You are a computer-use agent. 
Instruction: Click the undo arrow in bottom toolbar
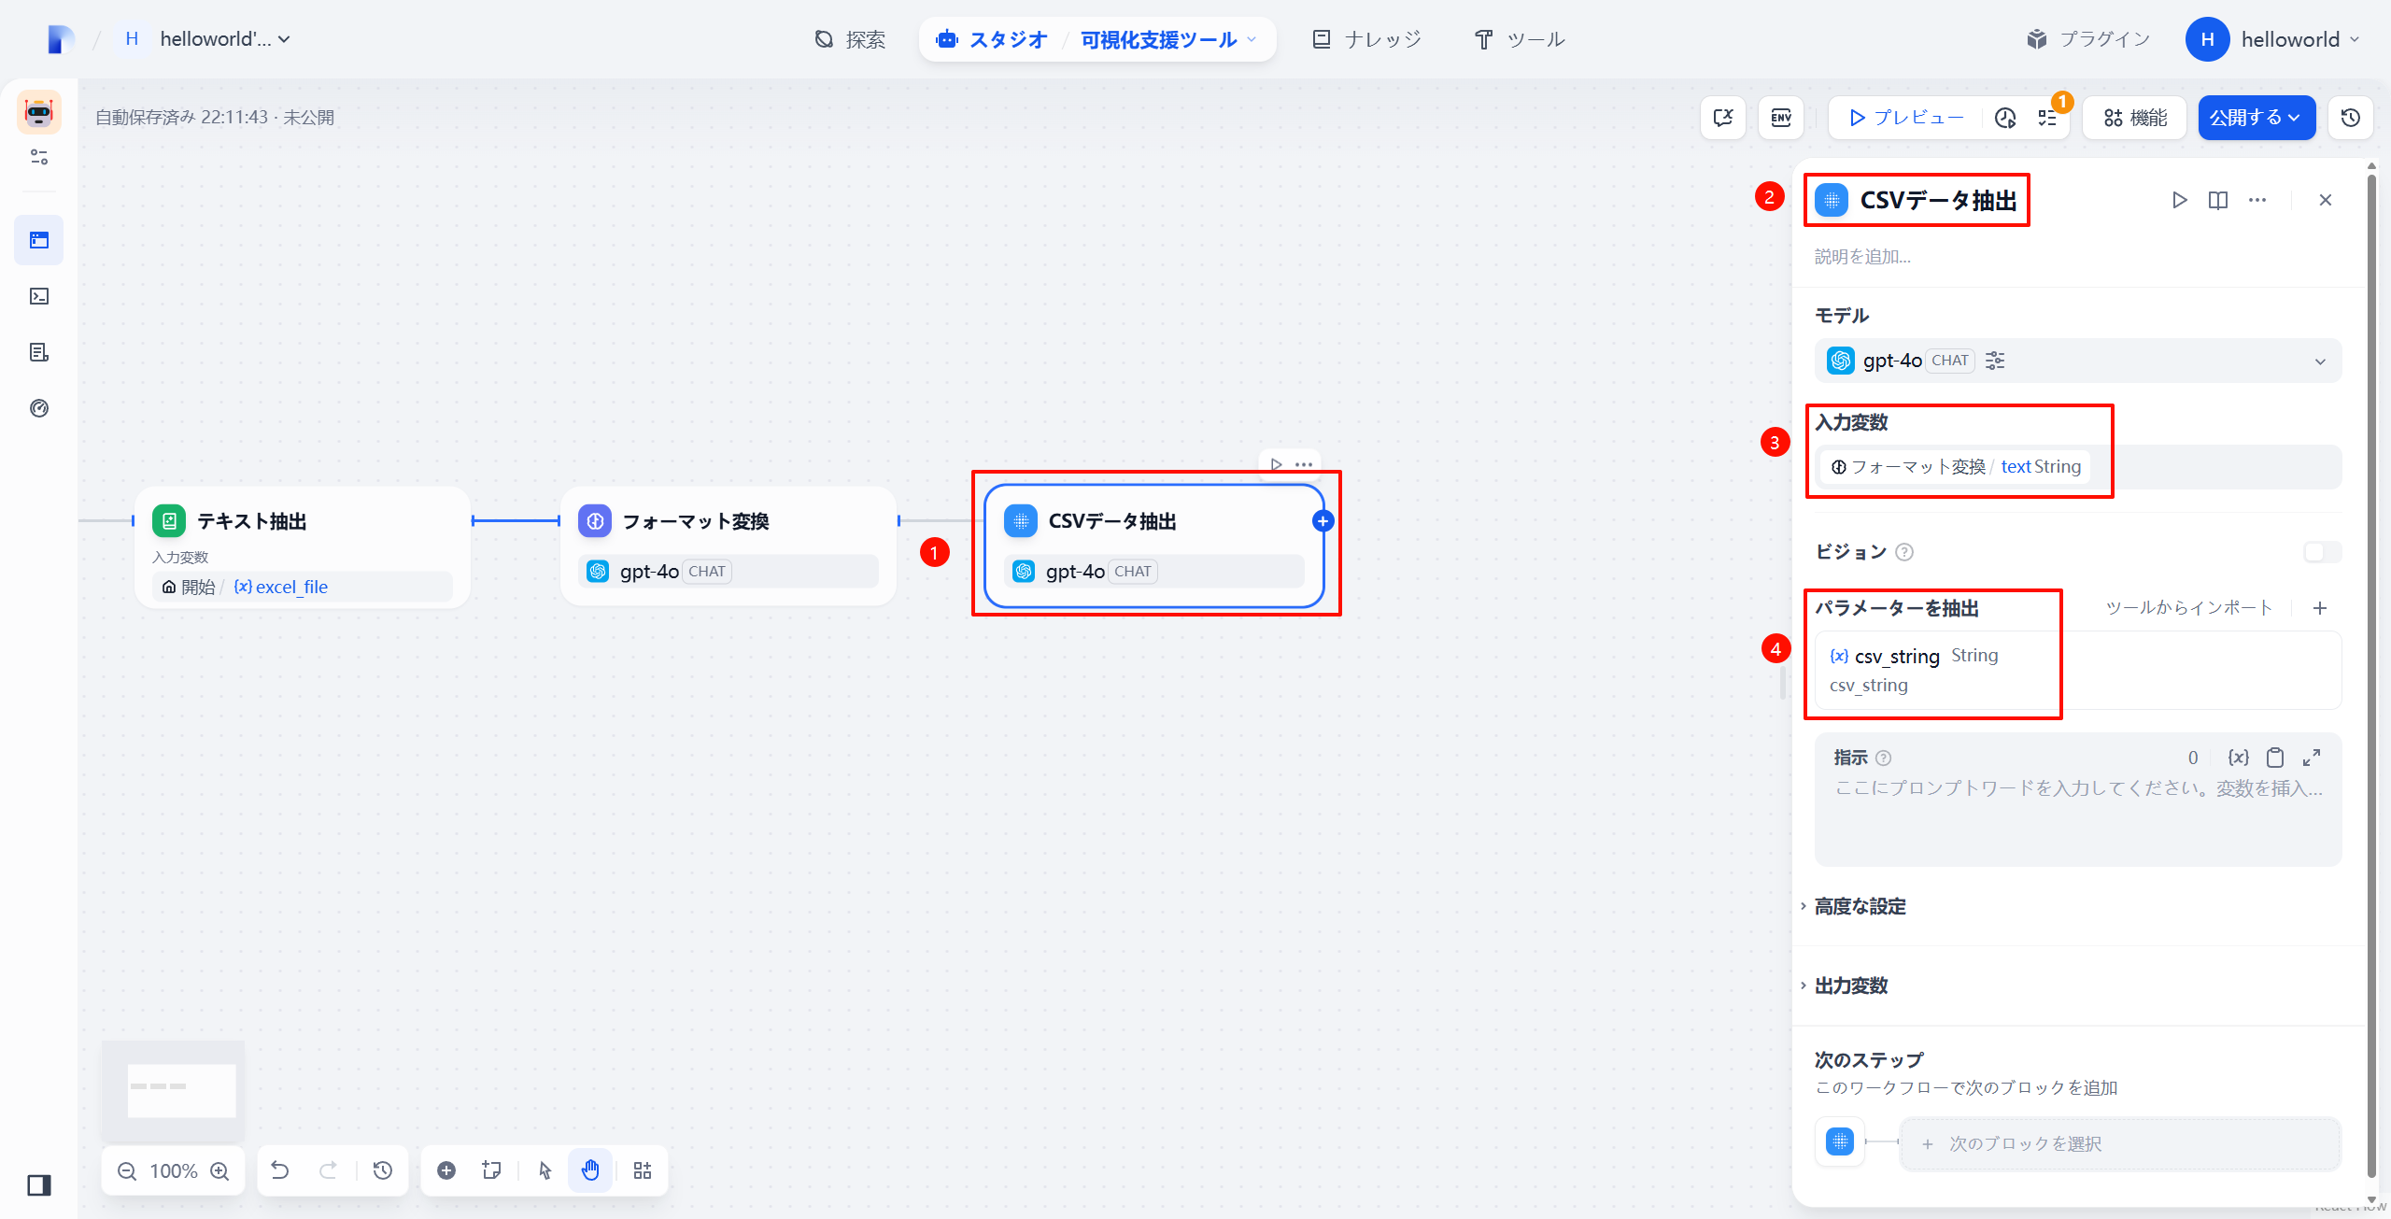[x=280, y=1170]
